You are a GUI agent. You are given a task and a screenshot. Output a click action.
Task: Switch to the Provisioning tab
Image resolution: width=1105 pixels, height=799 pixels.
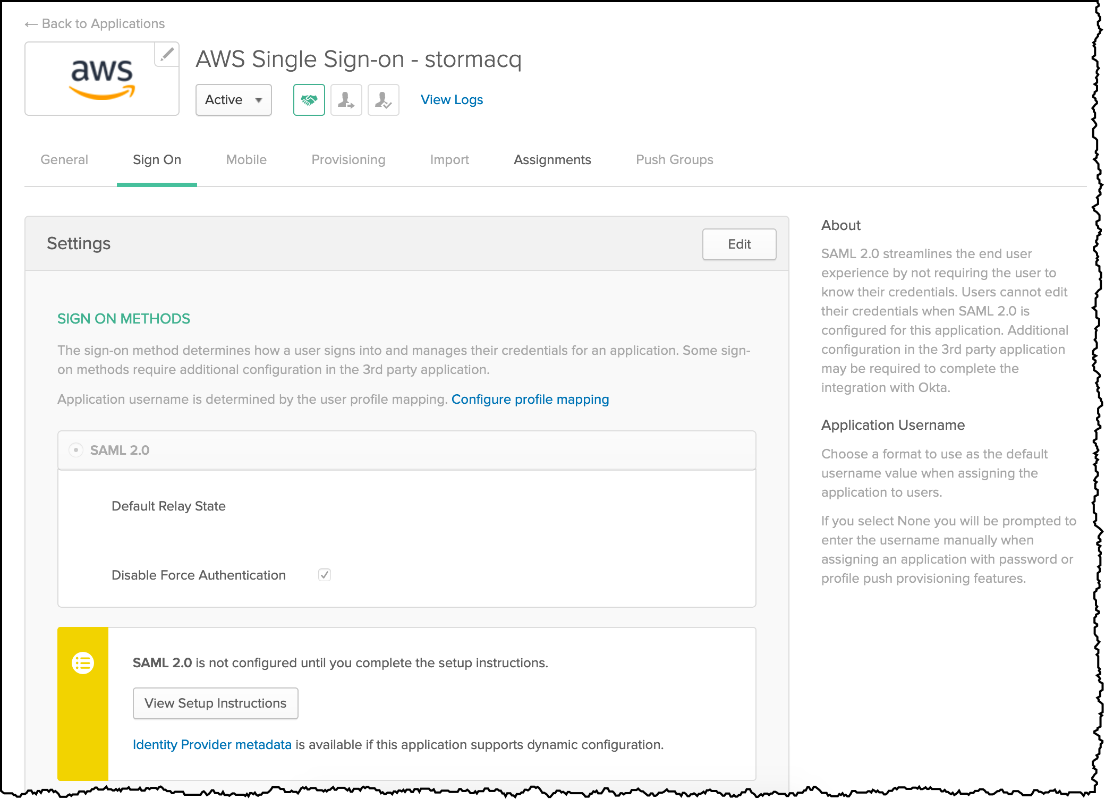point(348,159)
